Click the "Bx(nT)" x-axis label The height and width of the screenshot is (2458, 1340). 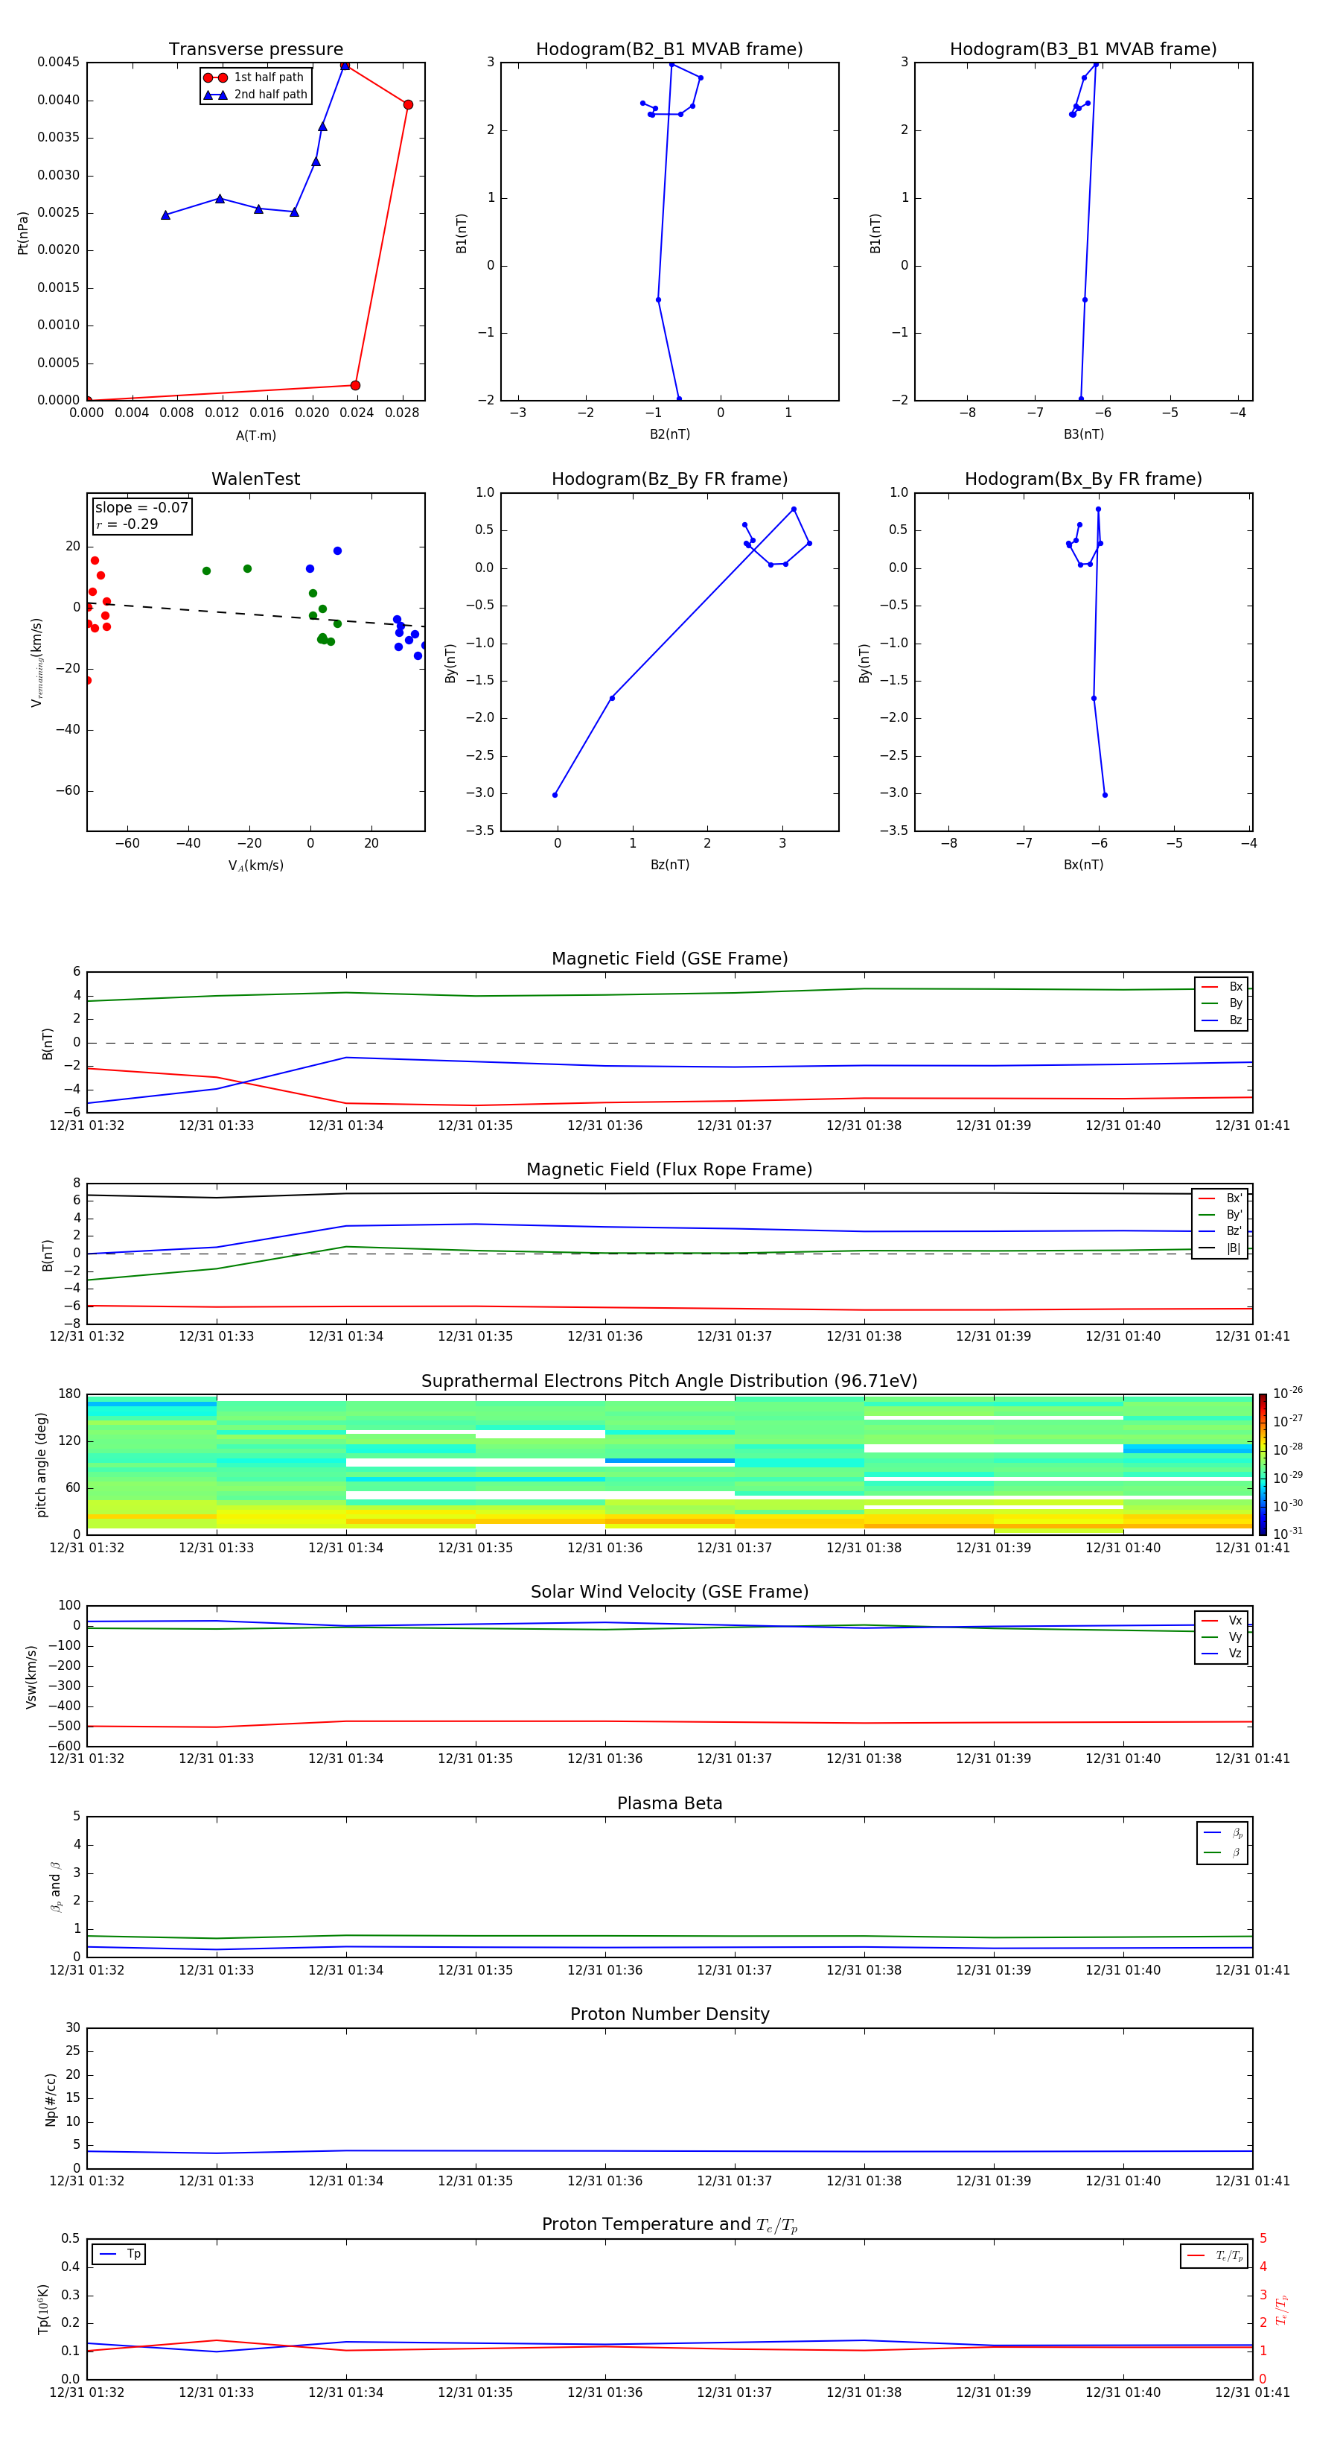pos(1083,865)
